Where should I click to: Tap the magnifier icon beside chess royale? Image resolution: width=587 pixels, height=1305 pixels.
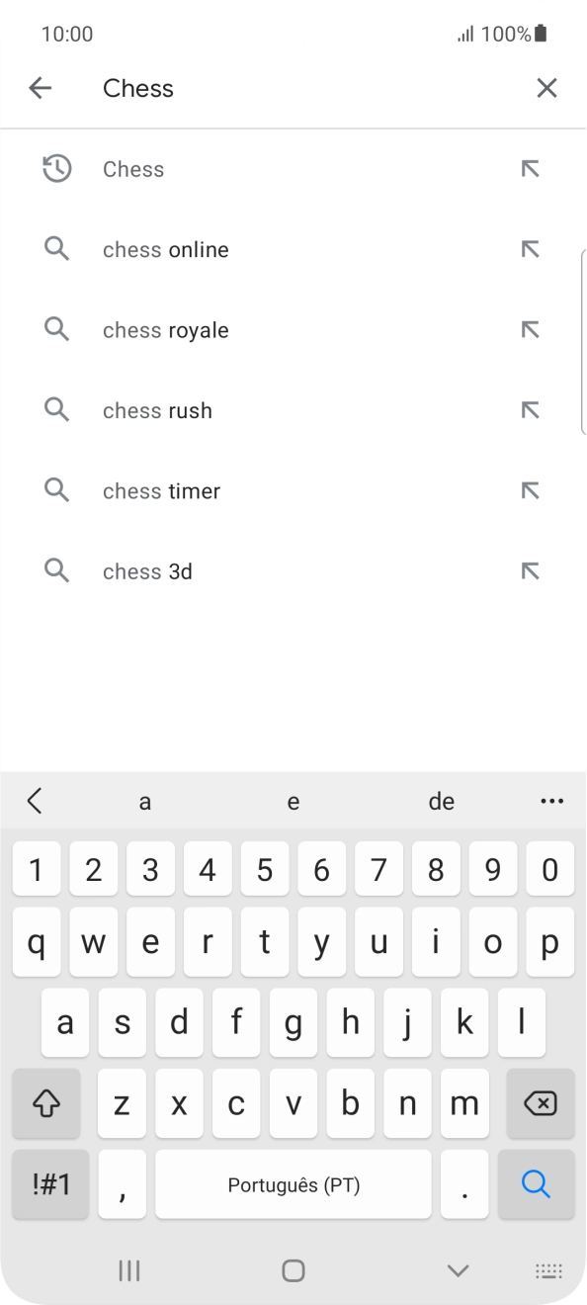pyautogui.click(x=56, y=329)
